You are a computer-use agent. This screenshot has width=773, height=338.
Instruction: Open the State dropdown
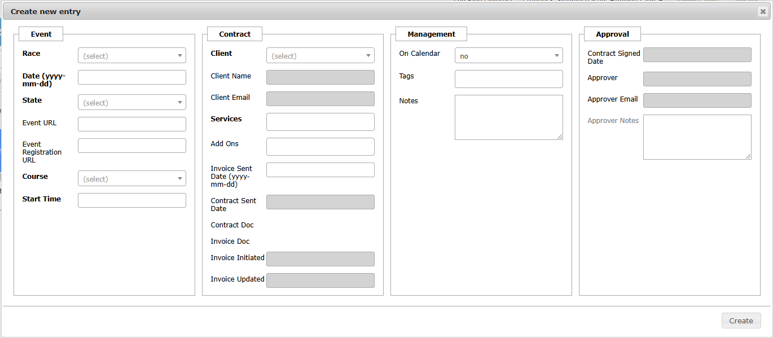click(x=132, y=102)
